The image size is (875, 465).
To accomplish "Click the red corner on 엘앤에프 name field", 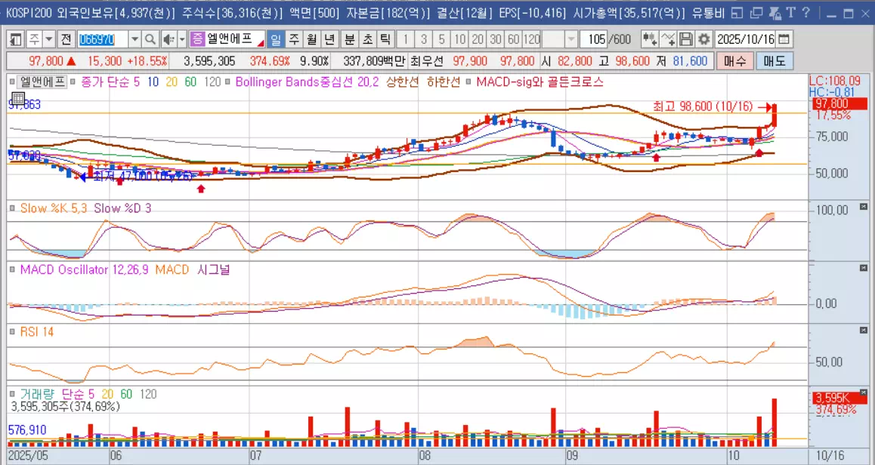I will [261, 43].
